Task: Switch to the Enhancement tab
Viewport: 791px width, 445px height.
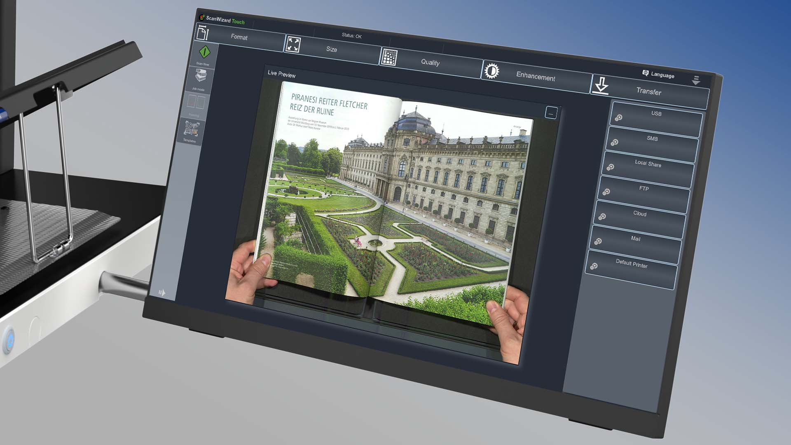Action: coord(536,76)
